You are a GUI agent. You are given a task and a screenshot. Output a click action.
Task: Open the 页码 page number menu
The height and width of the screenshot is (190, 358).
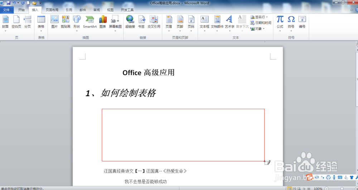(191, 24)
